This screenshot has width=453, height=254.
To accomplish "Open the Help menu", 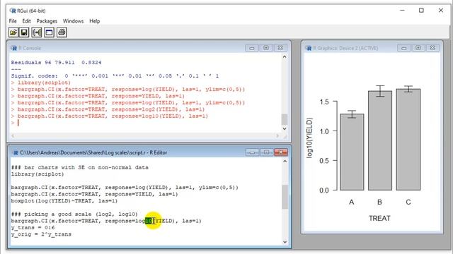I will (94, 21).
